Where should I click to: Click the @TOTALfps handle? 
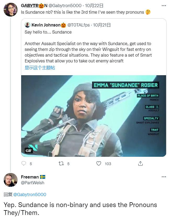pyautogui.click(x=79, y=25)
